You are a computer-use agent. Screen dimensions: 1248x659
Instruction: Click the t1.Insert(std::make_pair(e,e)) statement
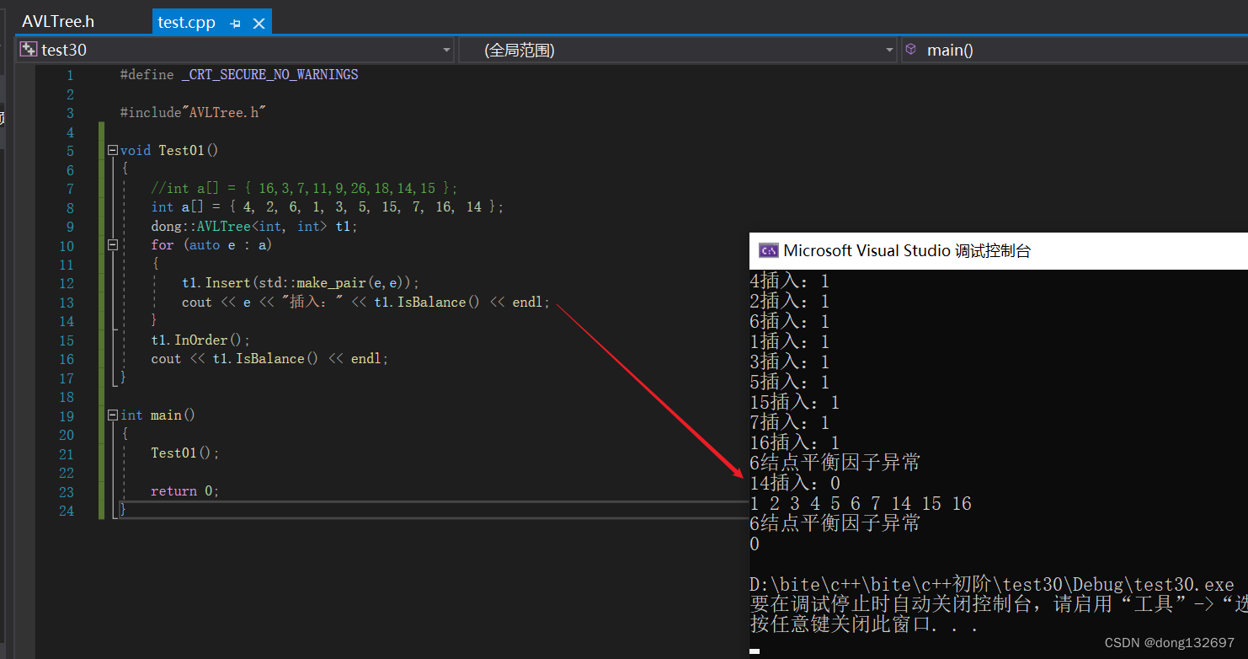click(x=300, y=283)
